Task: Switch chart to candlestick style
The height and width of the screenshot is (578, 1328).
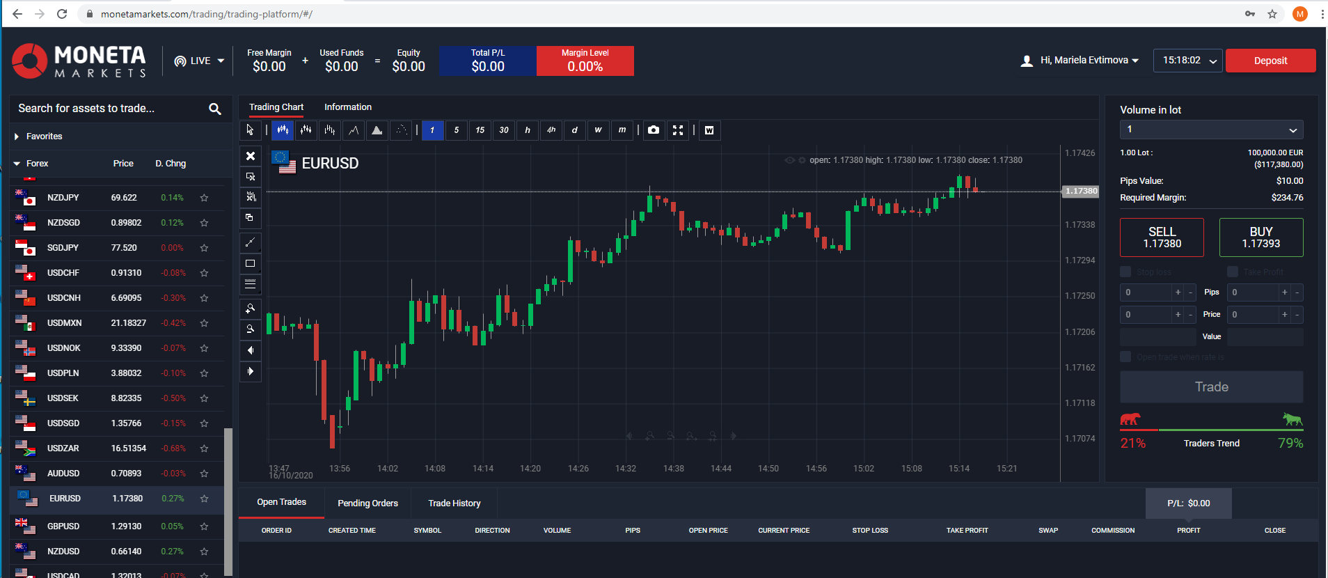Action: coord(283,130)
